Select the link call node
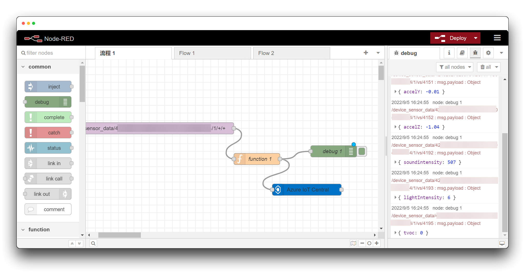525x273 pixels. pos(48,179)
